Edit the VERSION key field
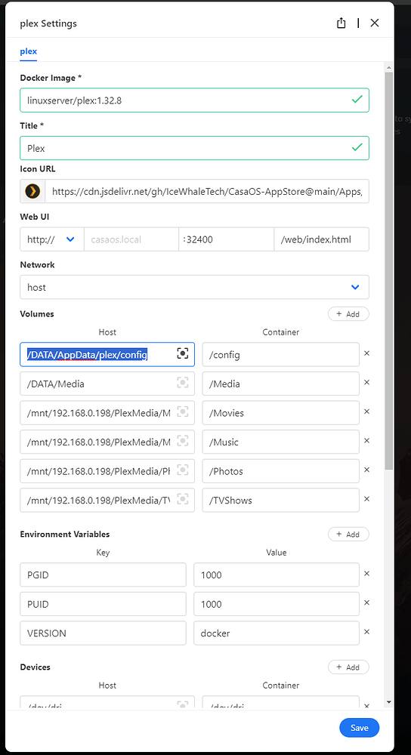This screenshot has height=755, width=411. (x=103, y=633)
